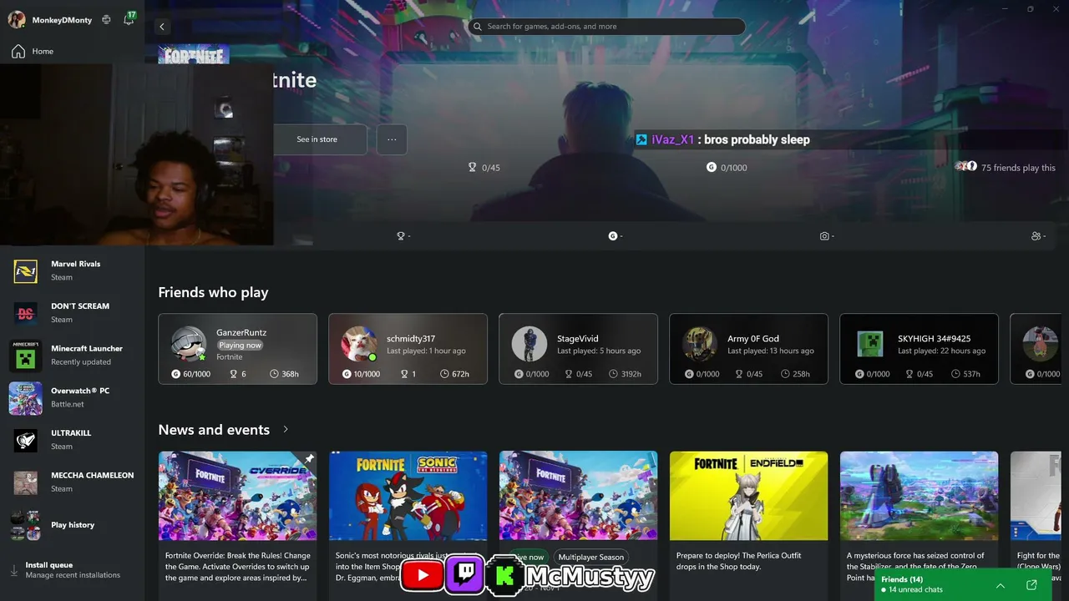Launch the Minecraft Launcher sidebar entry
The width and height of the screenshot is (1069, 601).
coord(72,355)
